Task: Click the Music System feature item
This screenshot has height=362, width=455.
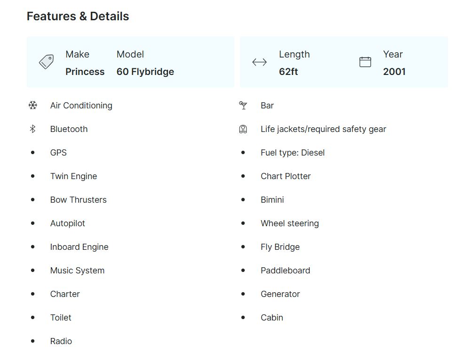Action: click(77, 271)
